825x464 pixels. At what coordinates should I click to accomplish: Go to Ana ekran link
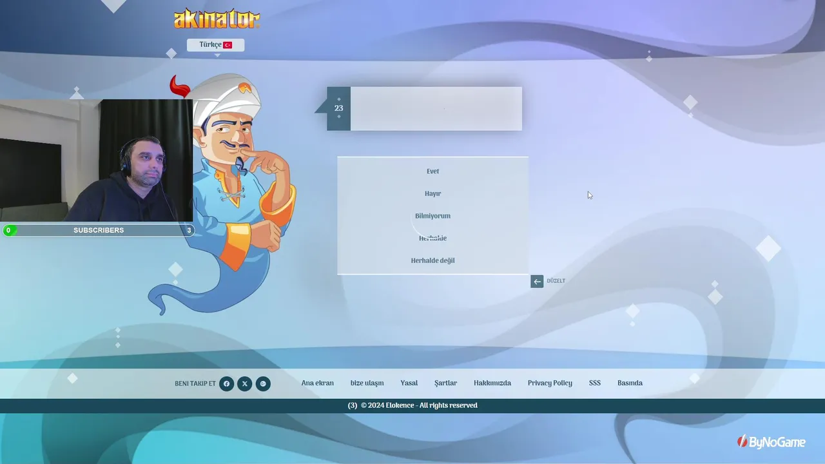click(x=318, y=383)
